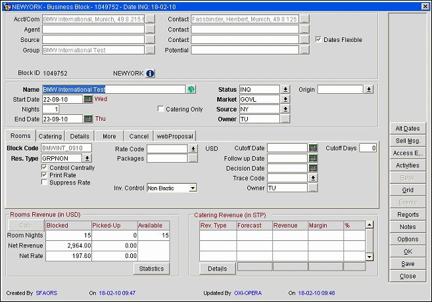The image size is (432, 302).
Task: Open the Decision Date calendar icon
Action: point(313,168)
